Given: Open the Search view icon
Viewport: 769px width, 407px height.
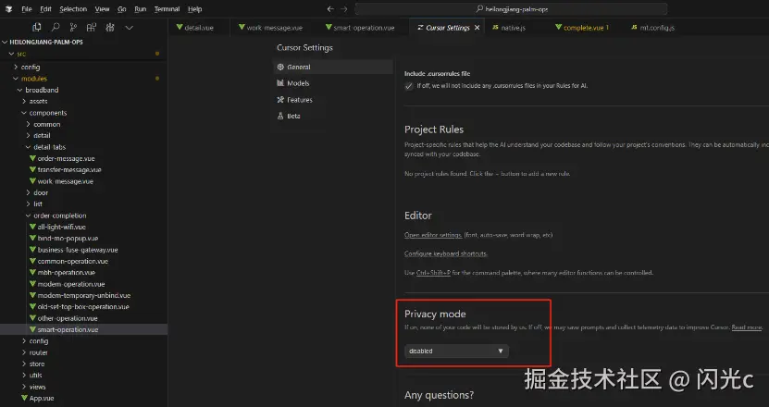Looking at the screenshot, I should point(56,28).
